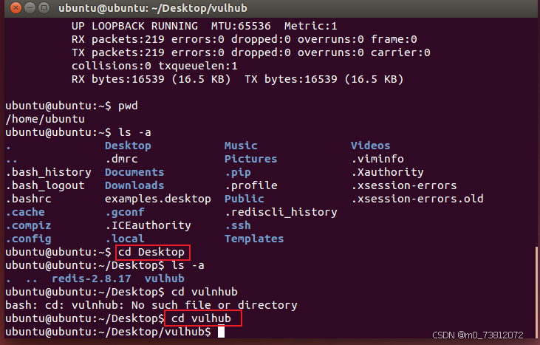This screenshot has width=540, height=345.
Task: Click the 'redis-2.8.17' directory name
Action: [x=92, y=279]
